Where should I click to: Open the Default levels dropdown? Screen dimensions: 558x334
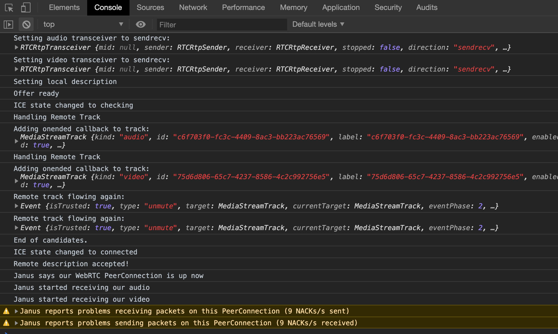tap(318, 24)
